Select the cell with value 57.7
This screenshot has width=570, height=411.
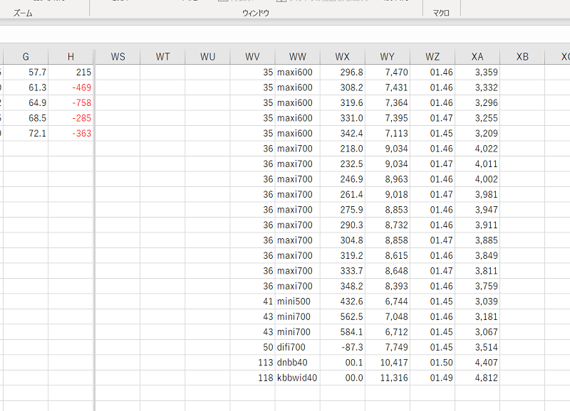pos(26,73)
